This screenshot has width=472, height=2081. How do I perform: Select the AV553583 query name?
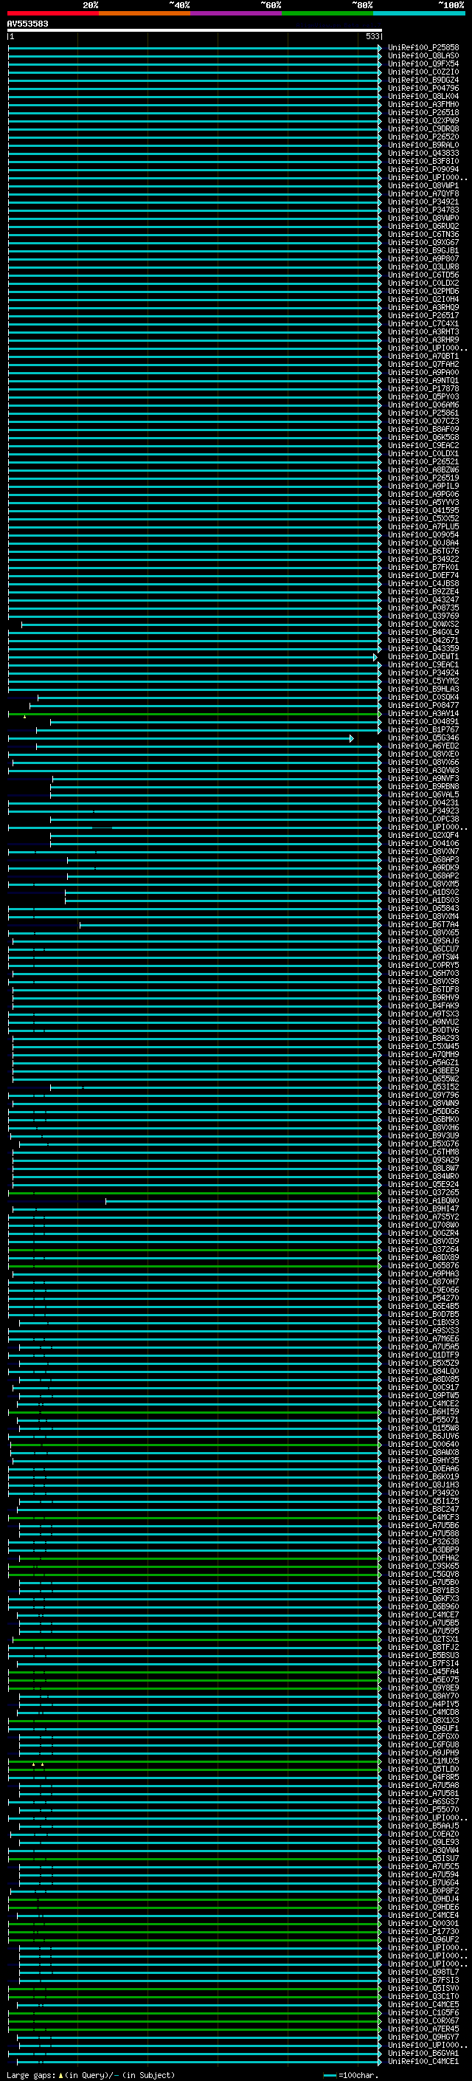[27, 24]
